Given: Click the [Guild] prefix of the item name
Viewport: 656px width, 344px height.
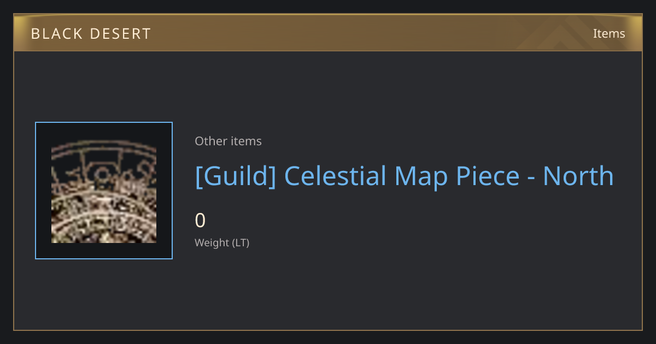Looking at the screenshot, I should [x=235, y=176].
